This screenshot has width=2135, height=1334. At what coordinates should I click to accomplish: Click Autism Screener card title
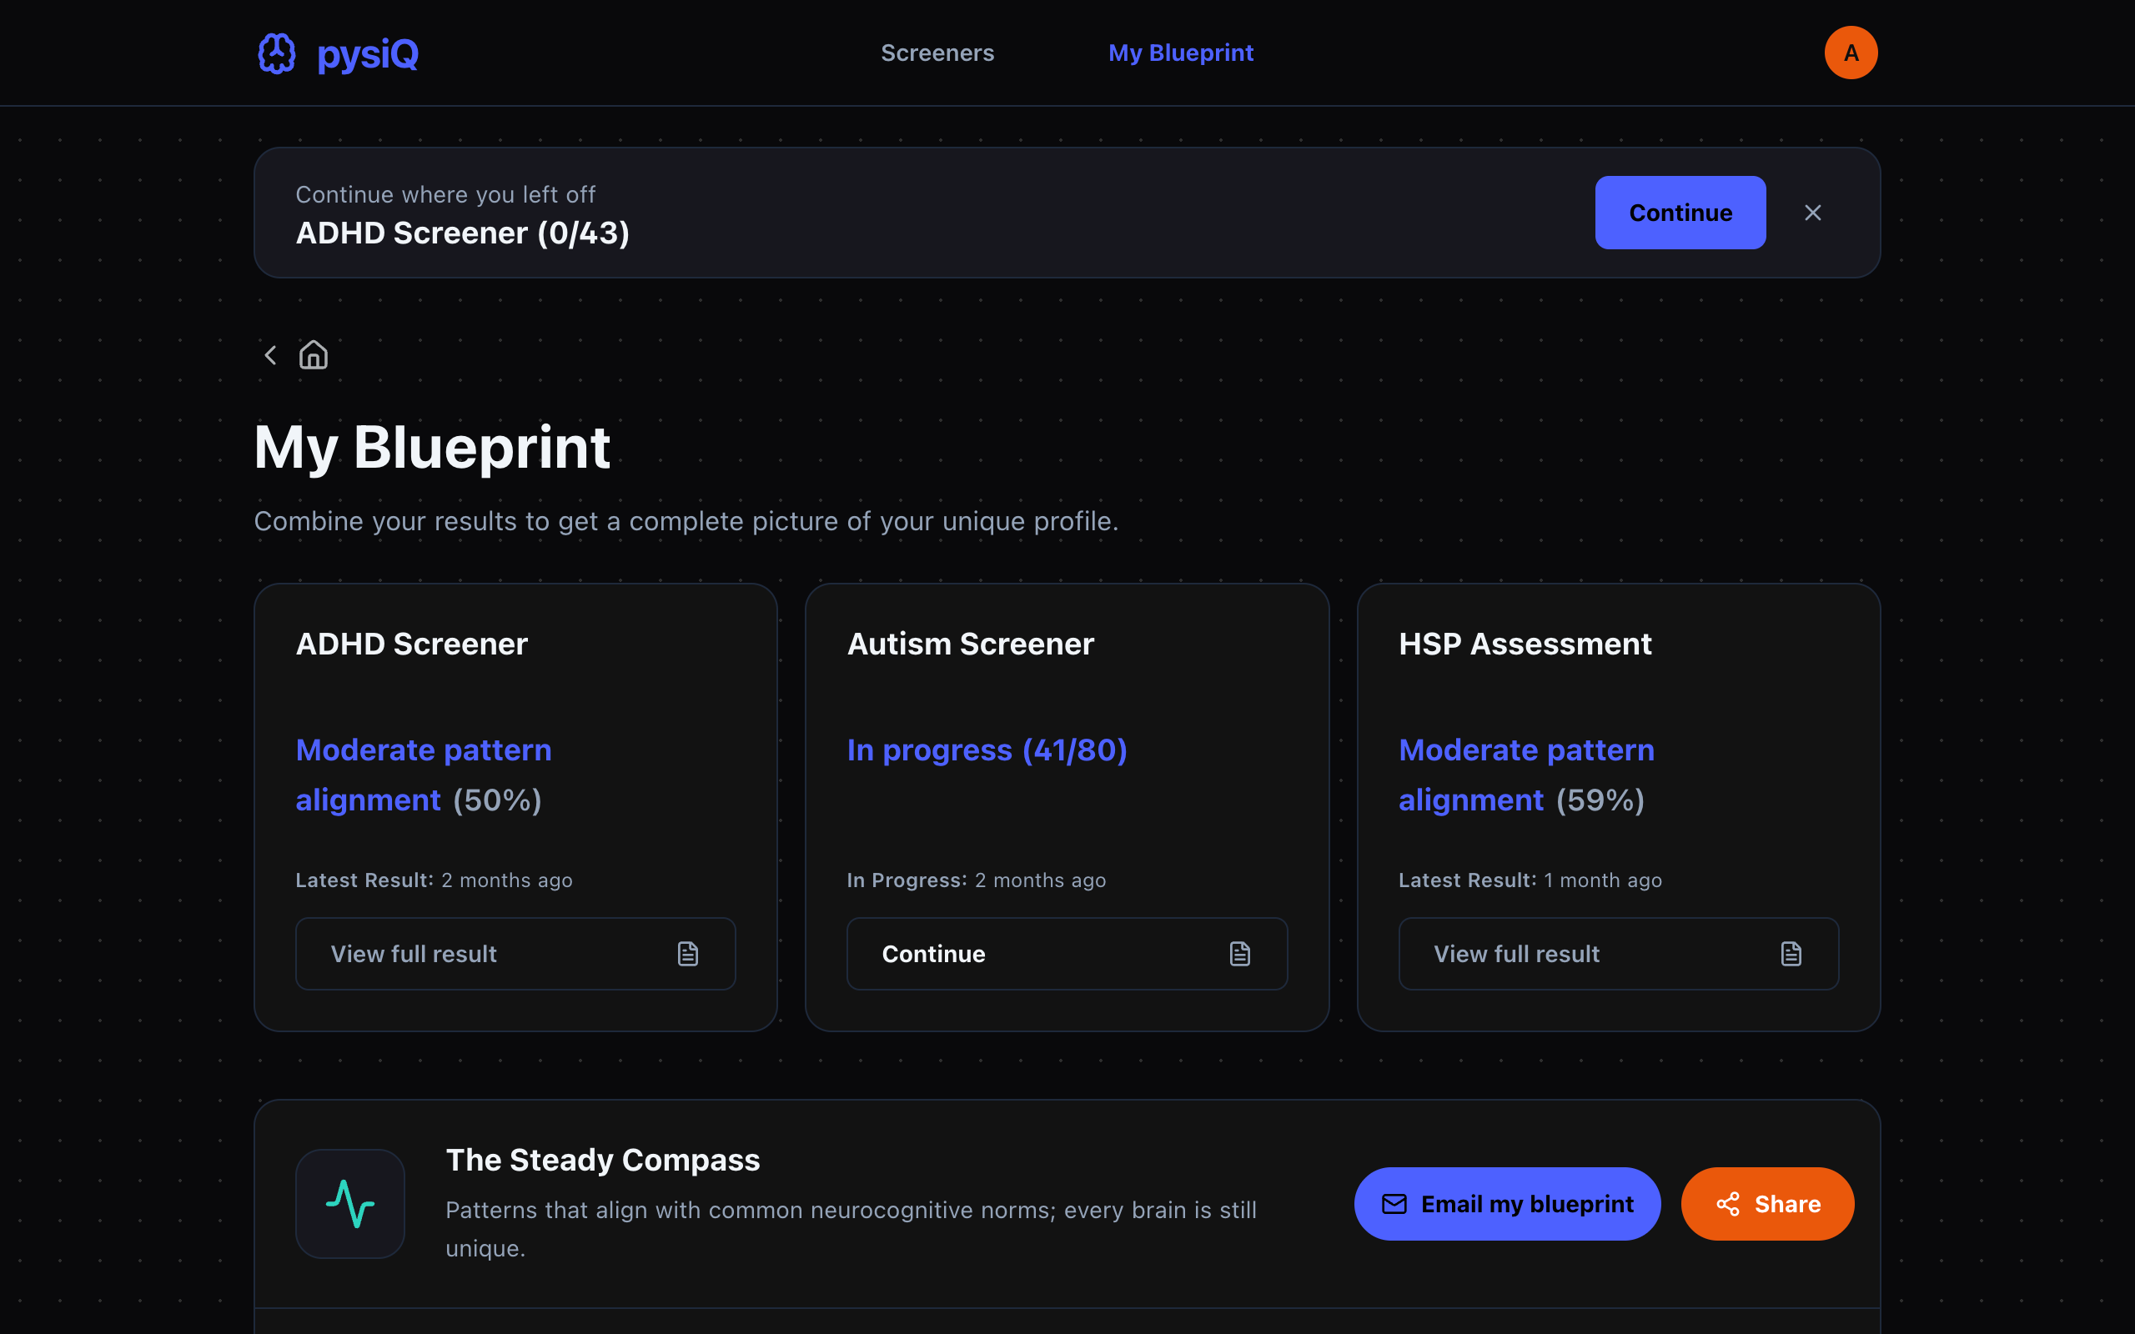[x=971, y=644]
